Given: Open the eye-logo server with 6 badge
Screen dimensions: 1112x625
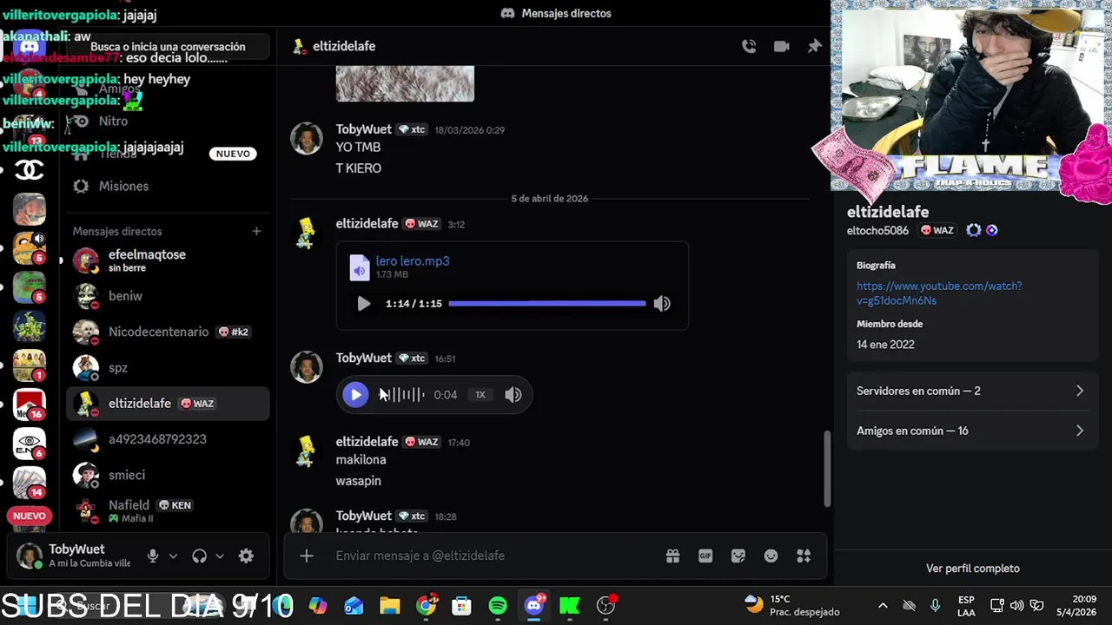Looking at the screenshot, I should point(30,444).
